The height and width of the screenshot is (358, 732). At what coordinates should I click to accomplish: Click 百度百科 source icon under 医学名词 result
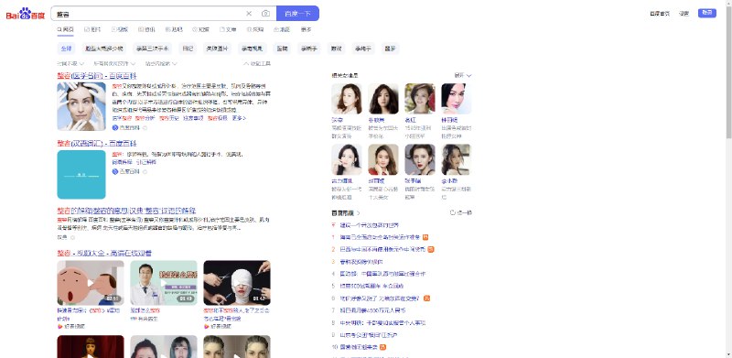115,127
